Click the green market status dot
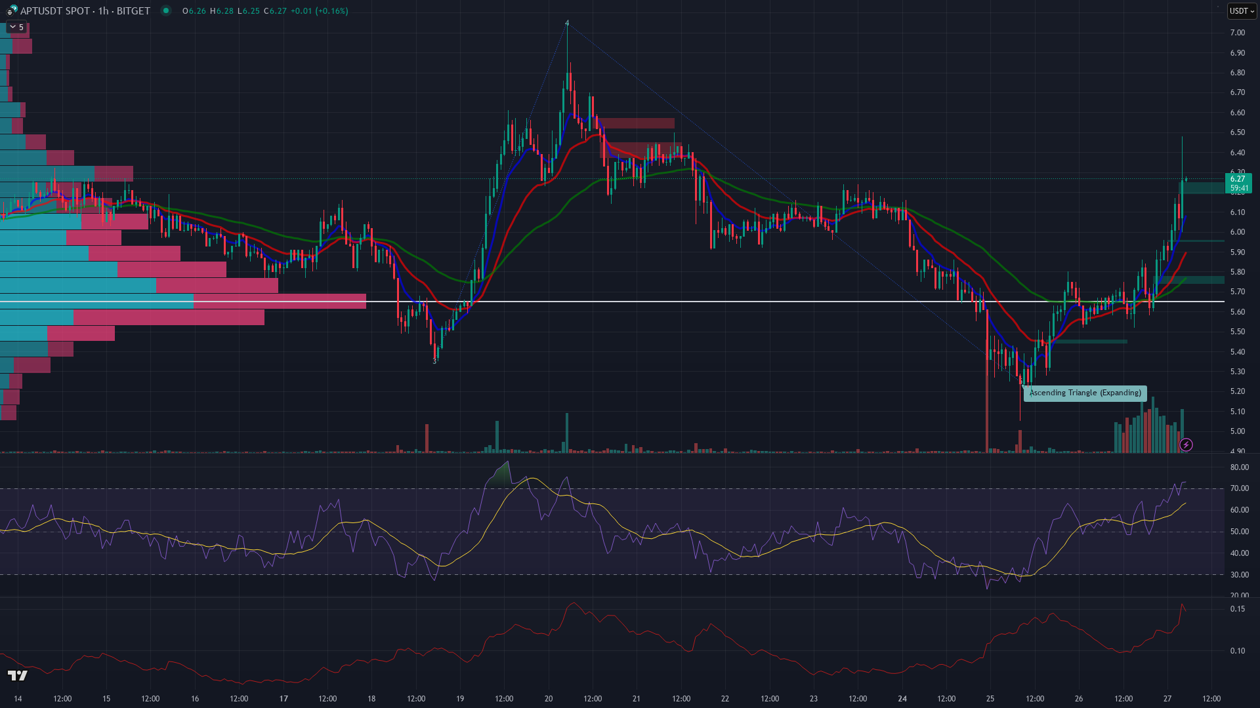Image resolution: width=1260 pixels, height=708 pixels. 166,10
